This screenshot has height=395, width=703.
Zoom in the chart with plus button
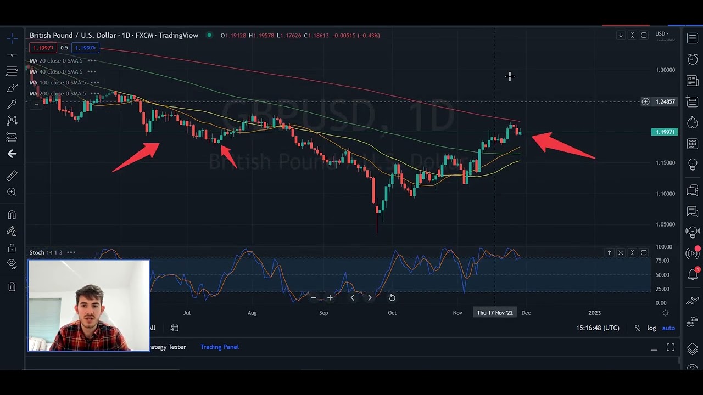330,297
